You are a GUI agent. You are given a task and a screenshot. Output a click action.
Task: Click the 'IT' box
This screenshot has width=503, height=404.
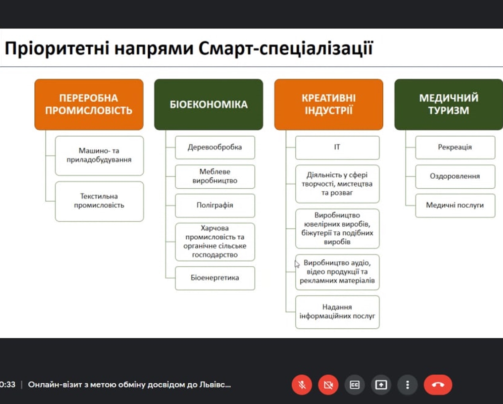coord(337,147)
